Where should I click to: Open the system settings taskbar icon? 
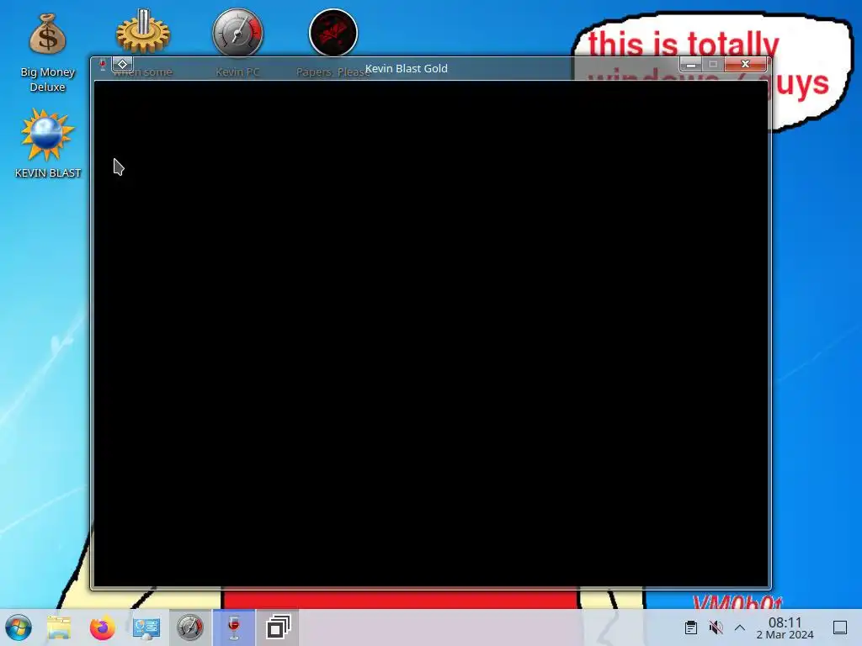146,627
